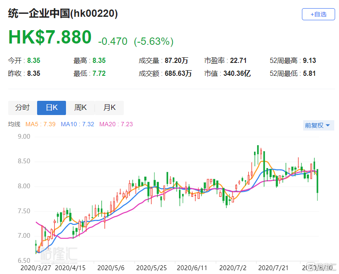Click 市值 market cap 340.36亿

coord(237,73)
